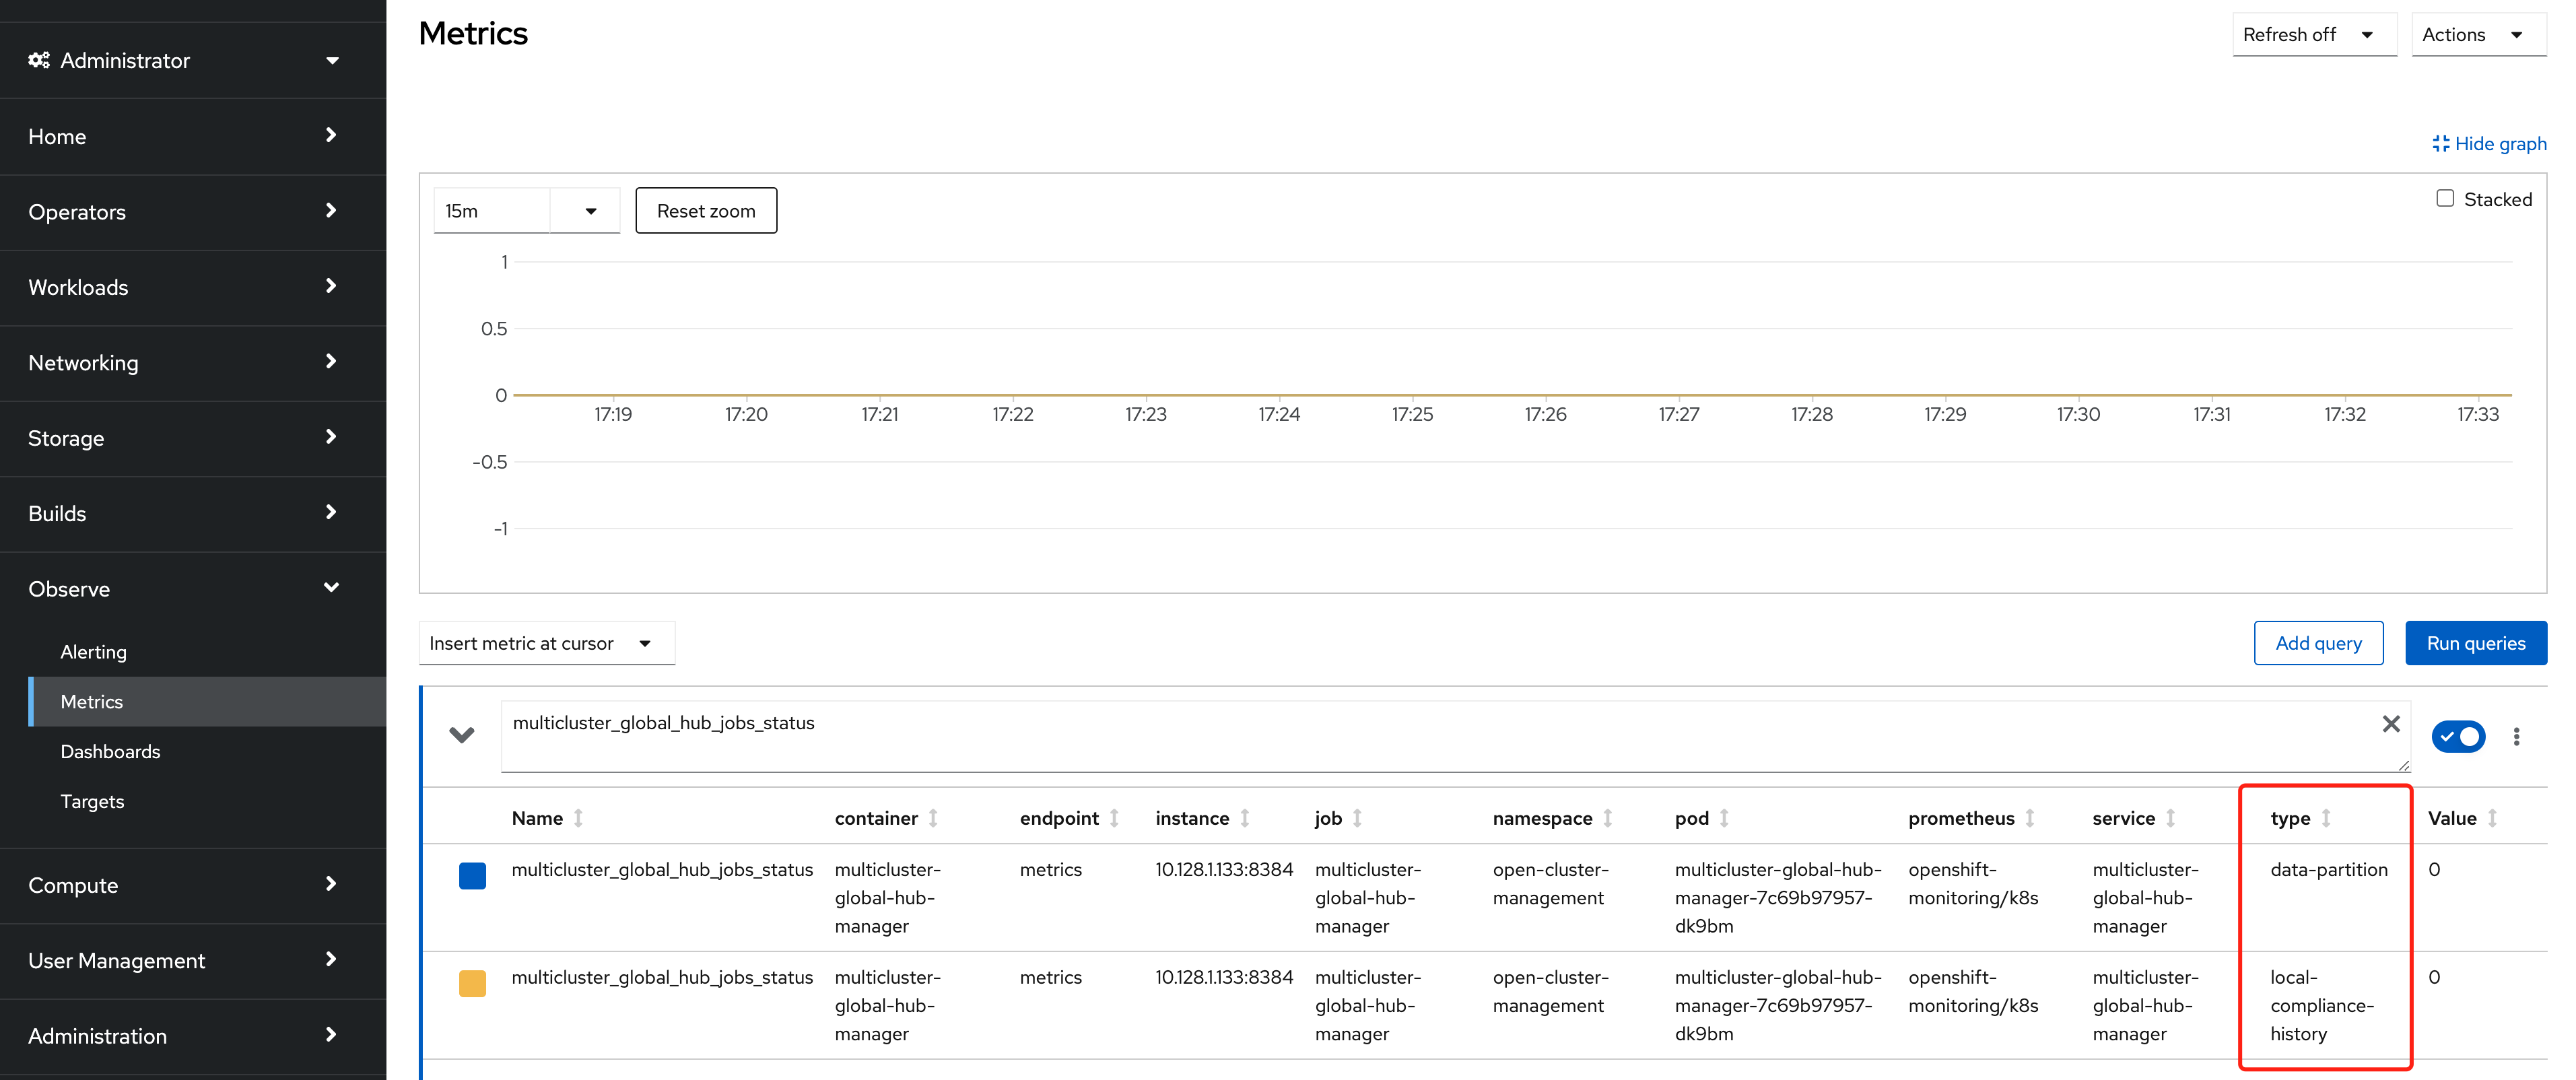Expand the Home navigation section
This screenshot has height=1080, width=2576.
click(x=193, y=136)
